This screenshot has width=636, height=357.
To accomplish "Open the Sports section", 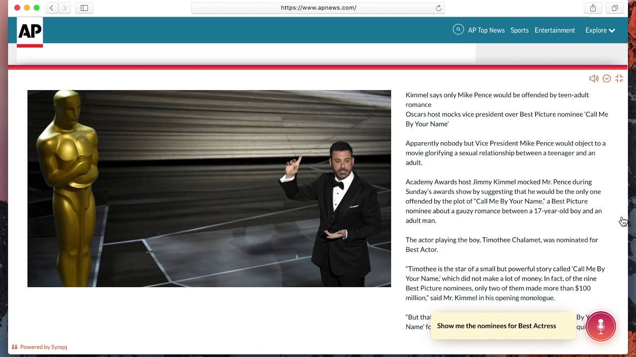I will [x=520, y=30].
